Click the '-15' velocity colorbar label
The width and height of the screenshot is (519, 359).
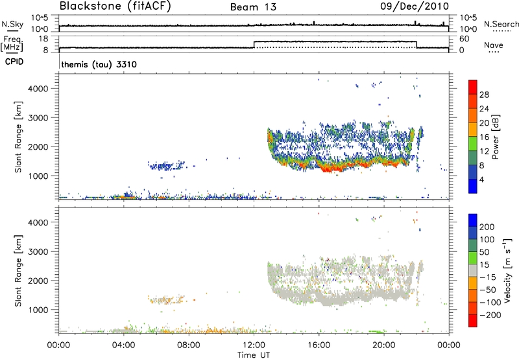pos(488,277)
